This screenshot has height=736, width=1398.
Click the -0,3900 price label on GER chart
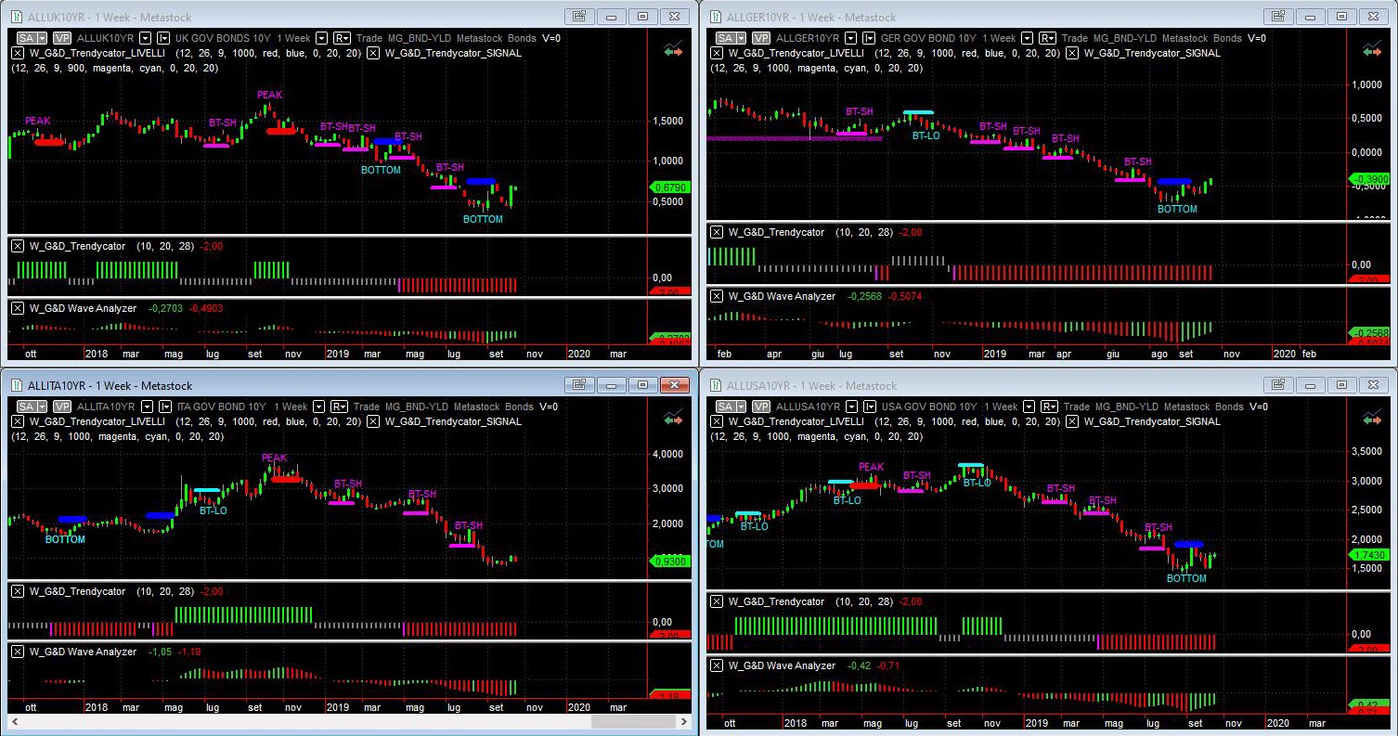(x=1369, y=179)
